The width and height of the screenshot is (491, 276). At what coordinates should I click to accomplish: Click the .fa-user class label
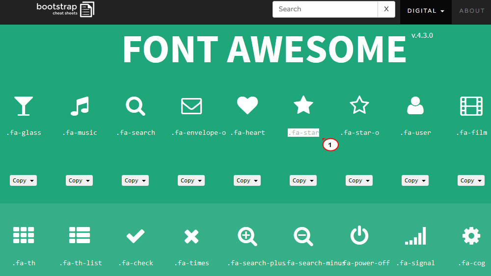pyautogui.click(x=415, y=132)
